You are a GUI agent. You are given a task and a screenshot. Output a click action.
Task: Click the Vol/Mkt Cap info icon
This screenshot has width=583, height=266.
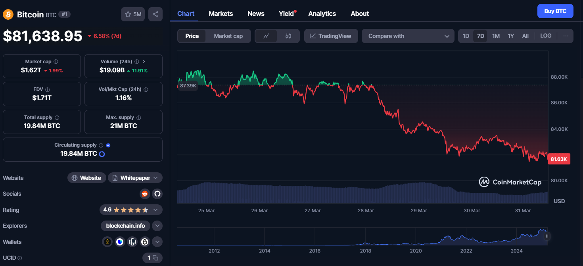(x=146, y=90)
